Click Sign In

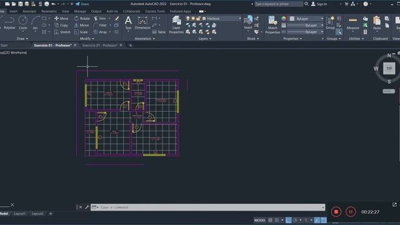(x=319, y=4)
